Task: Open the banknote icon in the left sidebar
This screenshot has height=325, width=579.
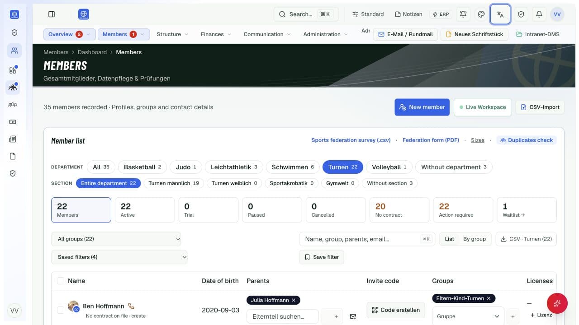Action: coord(13,122)
